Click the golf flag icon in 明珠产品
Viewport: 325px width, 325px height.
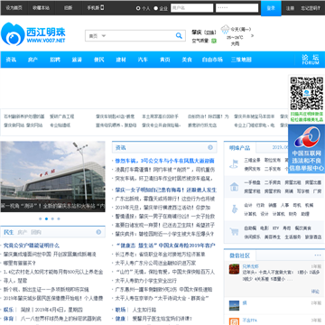pos(234,164)
